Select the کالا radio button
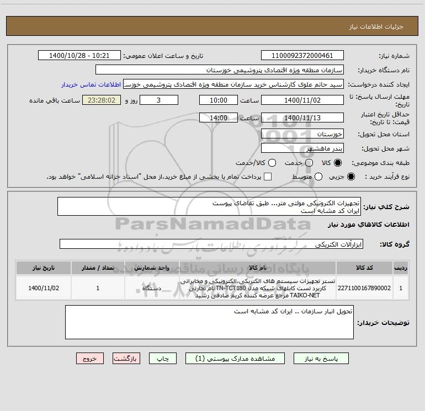The width and height of the screenshot is (425, 411). pos(338,163)
